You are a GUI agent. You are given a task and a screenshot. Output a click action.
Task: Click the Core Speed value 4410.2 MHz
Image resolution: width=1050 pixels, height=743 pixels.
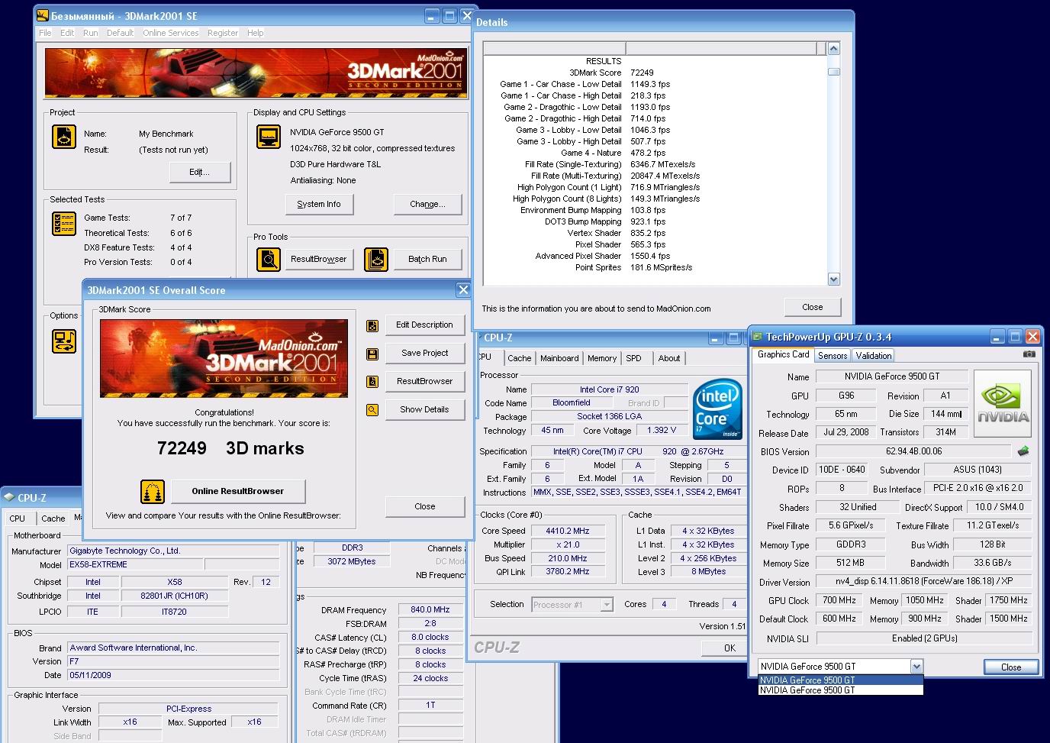567,531
